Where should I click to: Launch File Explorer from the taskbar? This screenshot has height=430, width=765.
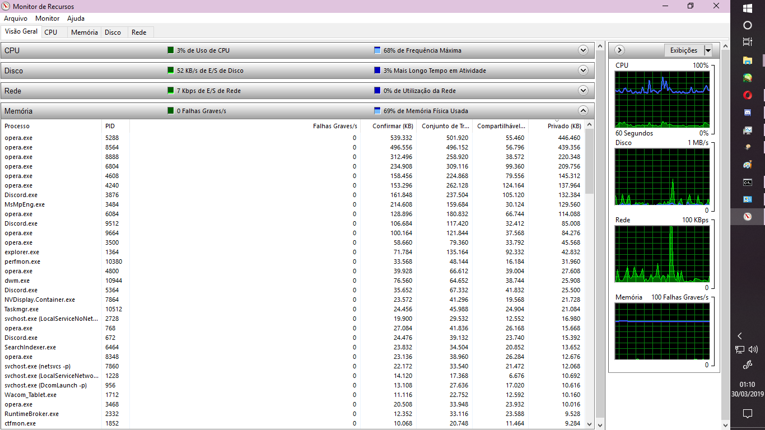[x=748, y=60]
